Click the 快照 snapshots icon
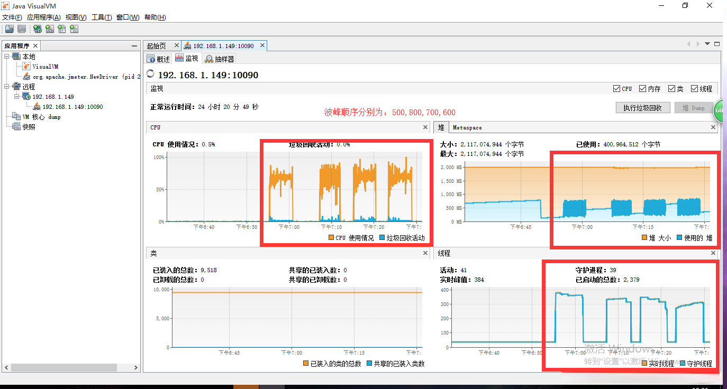727x389 pixels. (x=16, y=127)
